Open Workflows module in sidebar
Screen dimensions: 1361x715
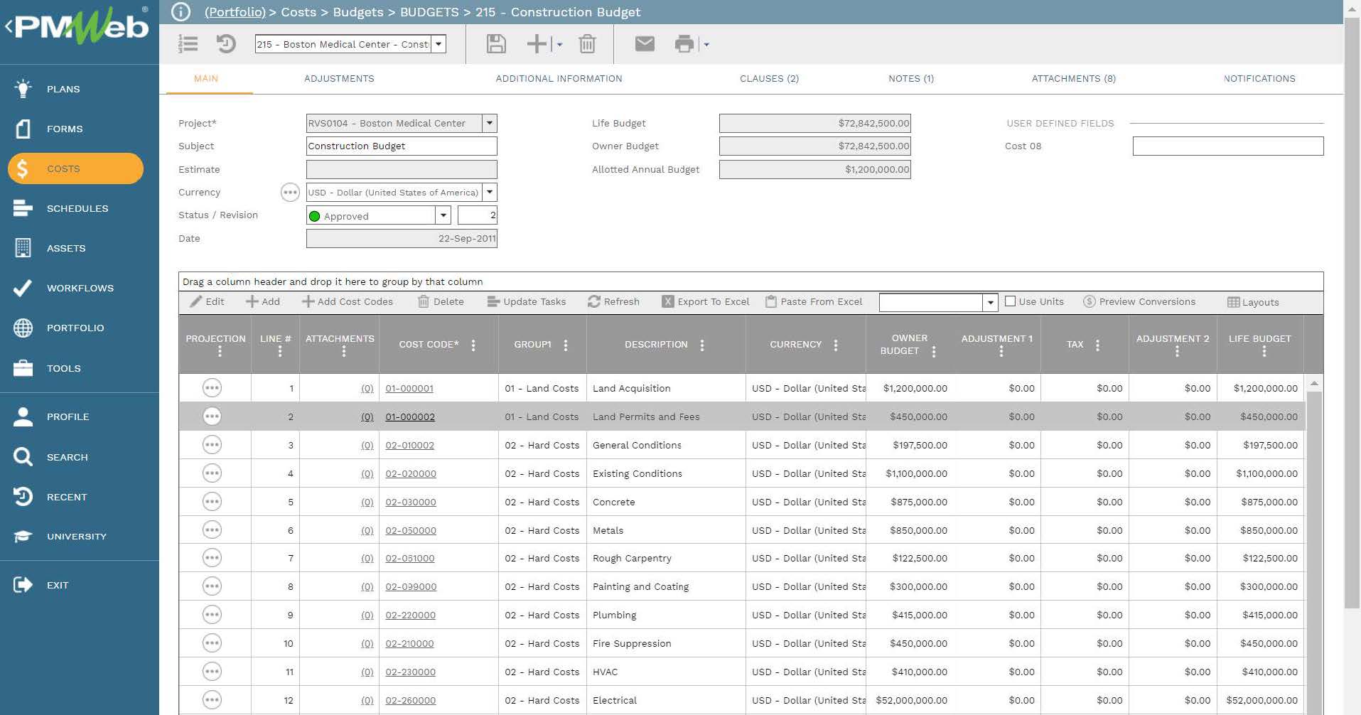[x=80, y=288]
